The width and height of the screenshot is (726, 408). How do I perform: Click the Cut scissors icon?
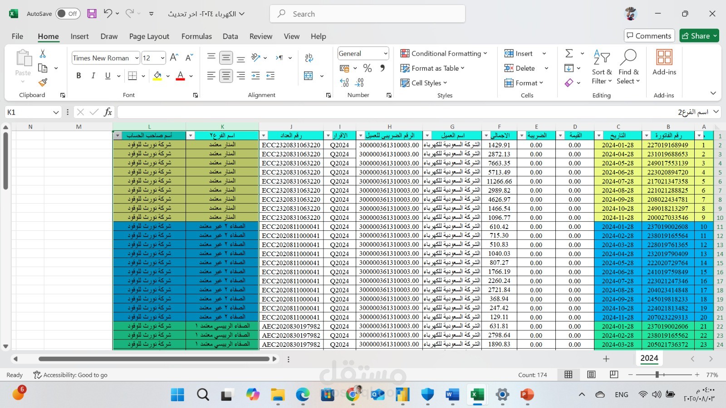click(43, 53)
